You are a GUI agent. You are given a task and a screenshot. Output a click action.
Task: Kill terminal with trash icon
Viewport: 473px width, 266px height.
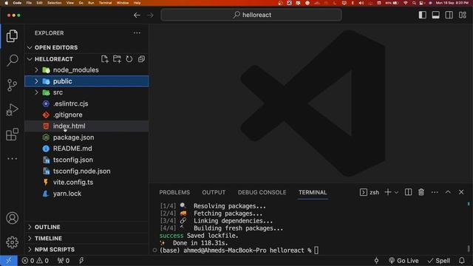421,192
